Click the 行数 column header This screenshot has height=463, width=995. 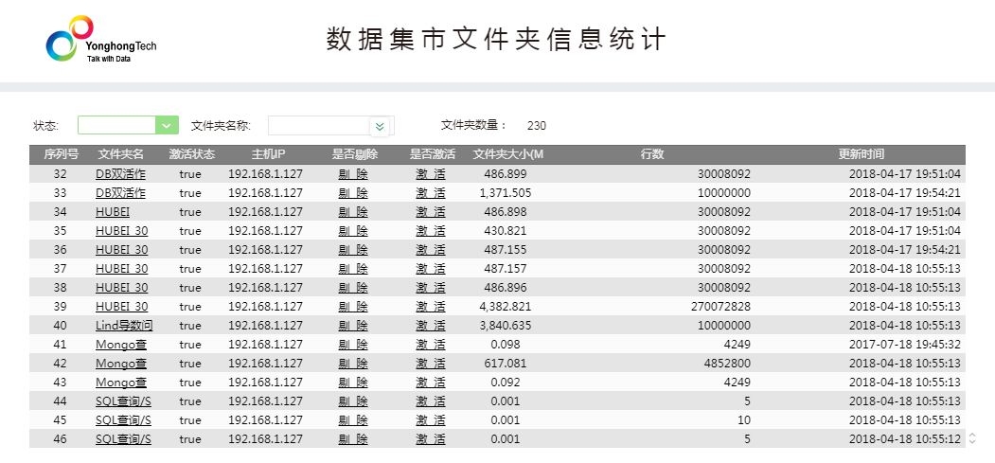(x=651, y=154)
